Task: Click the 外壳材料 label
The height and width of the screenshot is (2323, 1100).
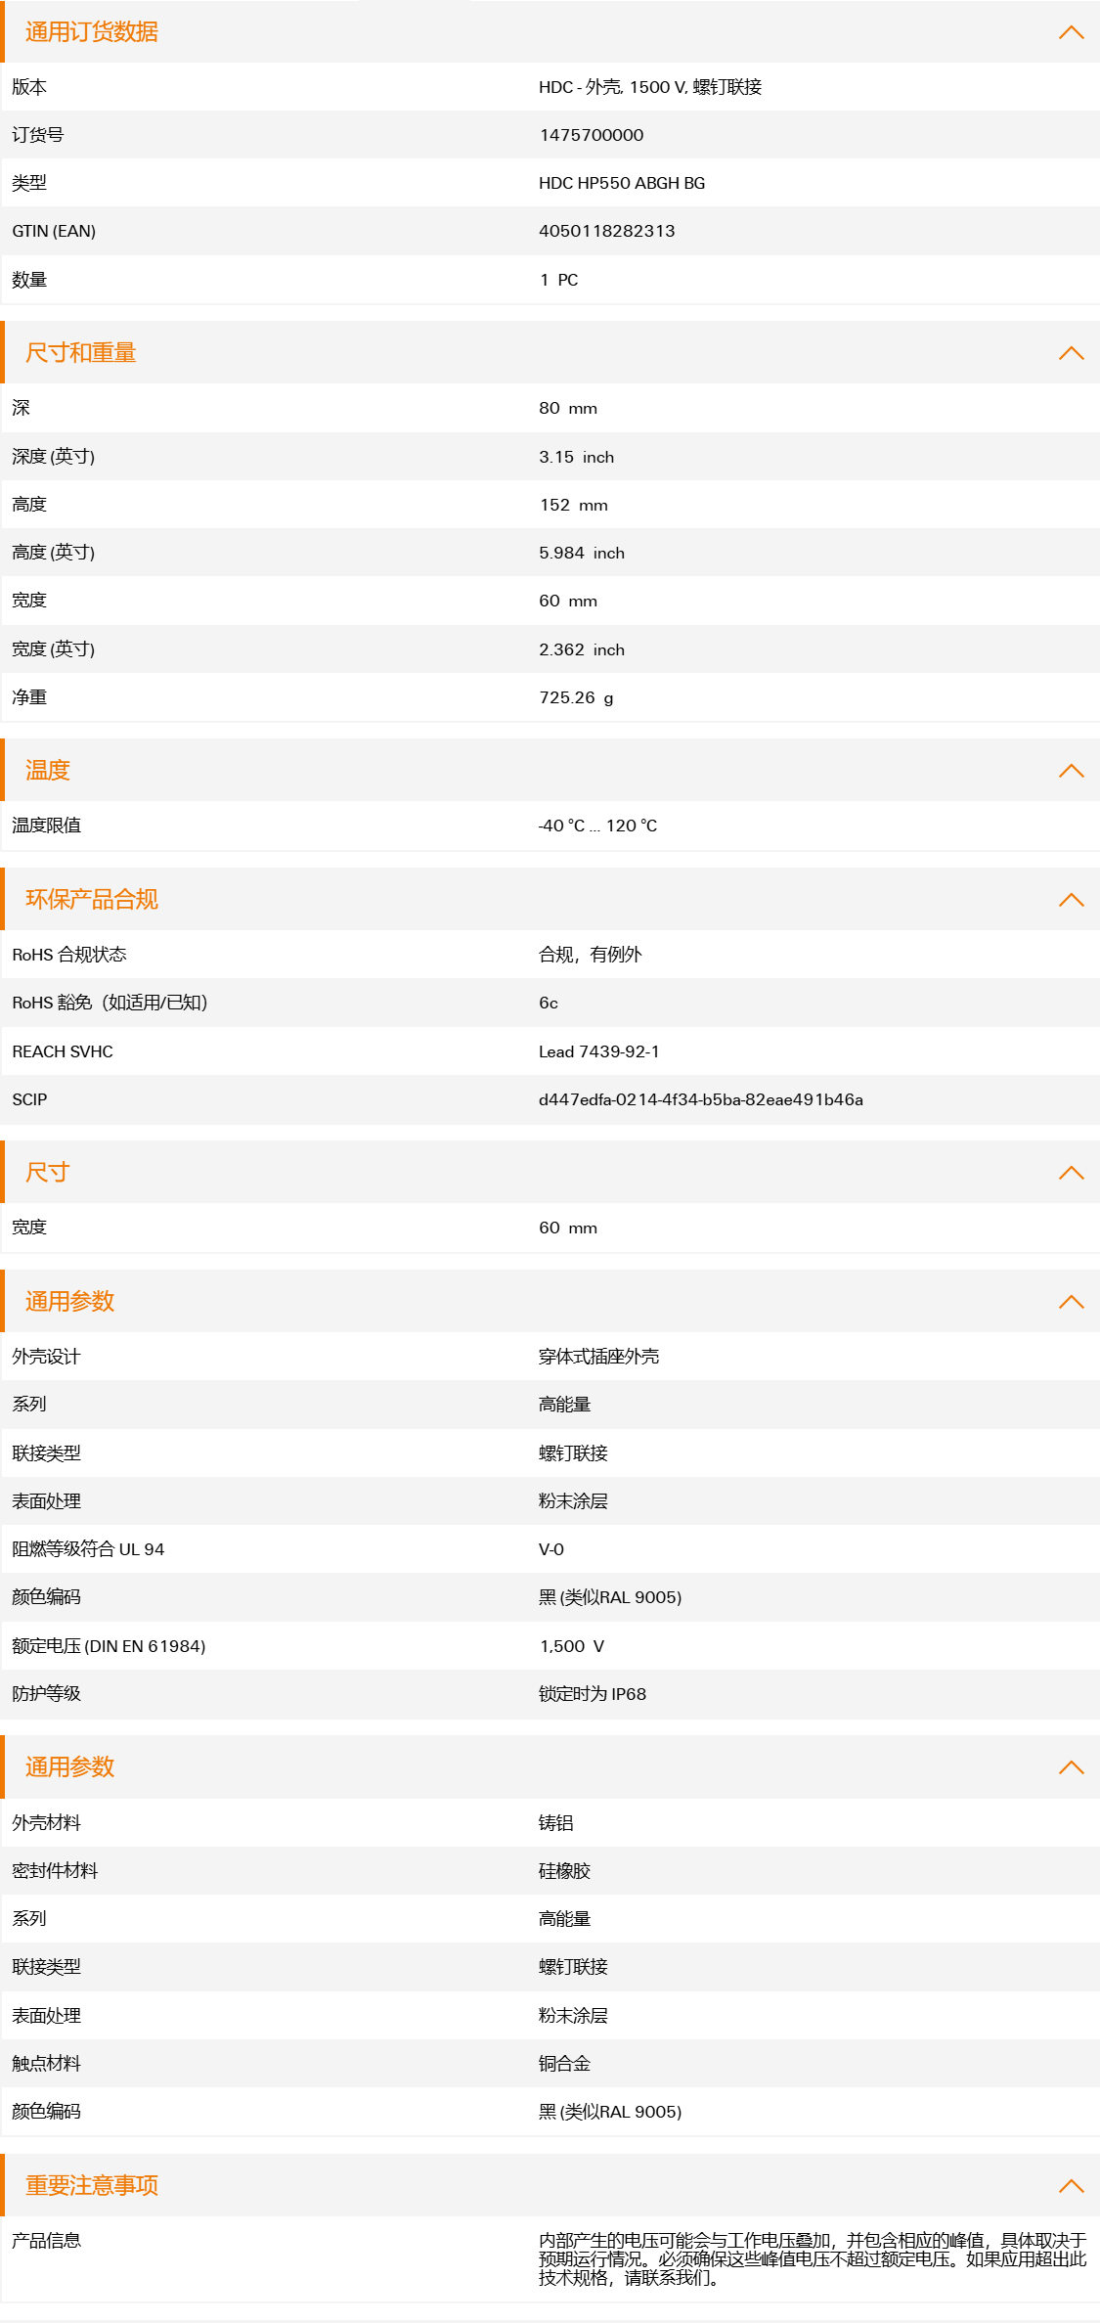Action: [47, 1823]
